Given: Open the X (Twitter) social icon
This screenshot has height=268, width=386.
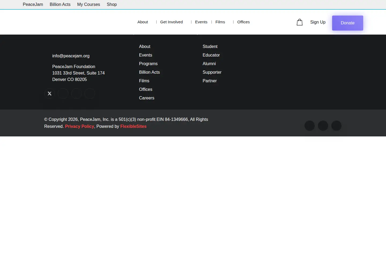Looking at the screenshot, I should pos(50,94).
